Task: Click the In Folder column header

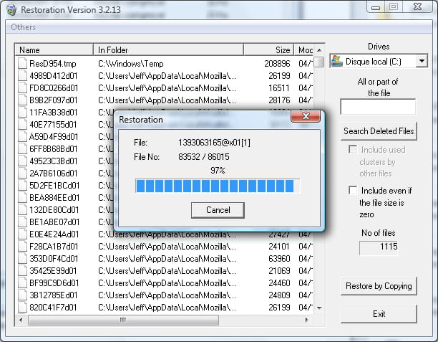Action: pyautogui.click(x=168, y=50)
